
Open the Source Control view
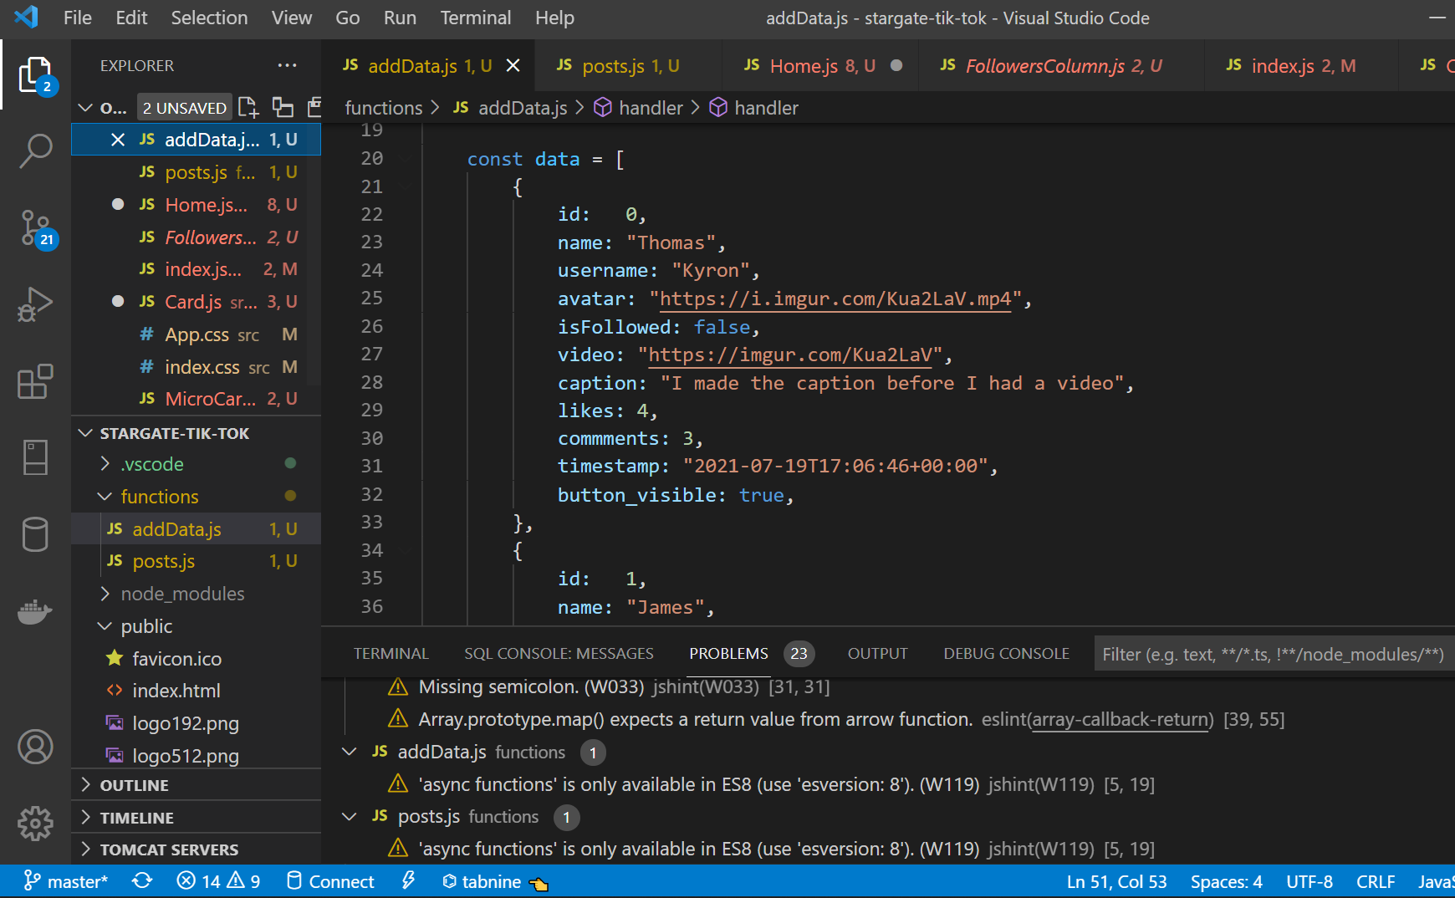pos(35,228)
